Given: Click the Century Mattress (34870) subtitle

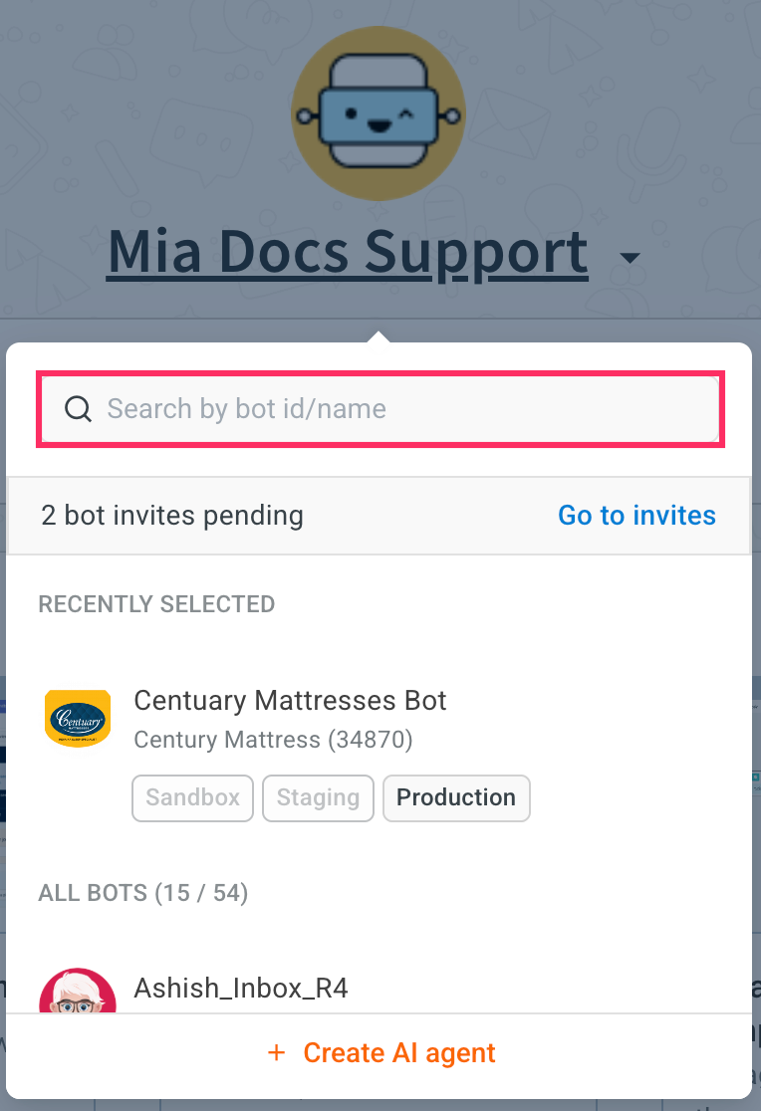Looking at the screenshot, I should (x=273, y=740).
